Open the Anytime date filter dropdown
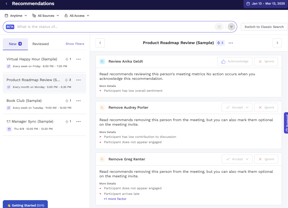Image resolution: width=288 pixels, height=208 pixels. 16,15
